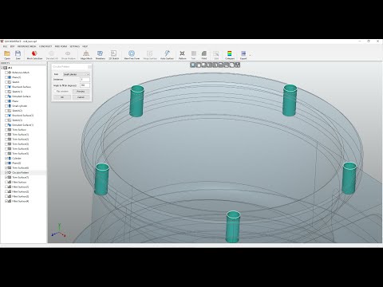The width and height of the screenshot is (383, 287).
Task: Toggle visibility checkbox for Small cylinder
Action: [x=6, y=106]
